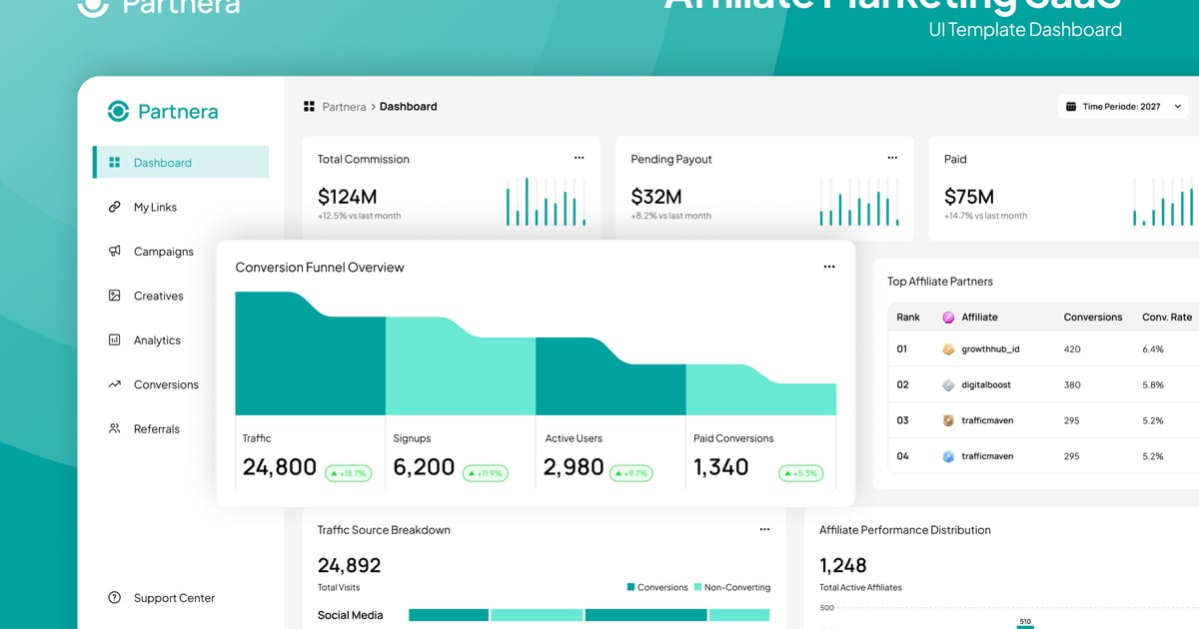The width and height of the screenshot is (1199, 629).
Task: Click the Top Affiliate Partners heading
Action: tap(940, 282)
